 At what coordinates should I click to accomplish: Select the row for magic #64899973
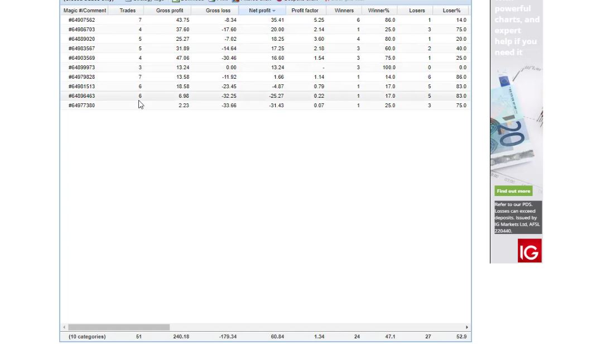coord(81,68)
